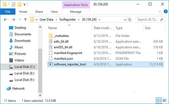Open Customize Quick Access Toolbar dropdown
Viewport: 169px width, 104px height.
coord(24,5)
